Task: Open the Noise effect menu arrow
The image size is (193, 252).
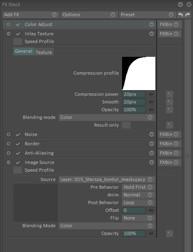Action: click(151, 134)
